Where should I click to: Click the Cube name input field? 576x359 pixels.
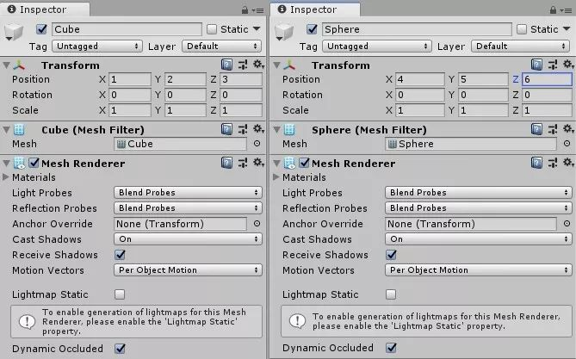point(127,29)
